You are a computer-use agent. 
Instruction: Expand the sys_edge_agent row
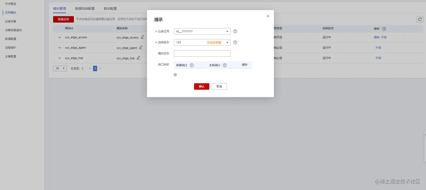[59, 48]
